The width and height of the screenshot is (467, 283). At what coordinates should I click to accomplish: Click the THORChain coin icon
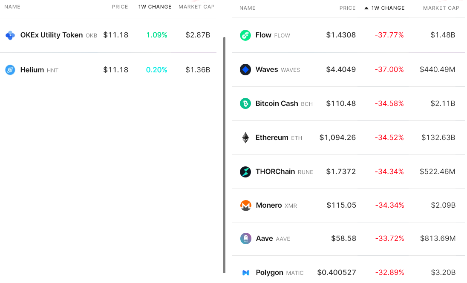coord(245,172)
